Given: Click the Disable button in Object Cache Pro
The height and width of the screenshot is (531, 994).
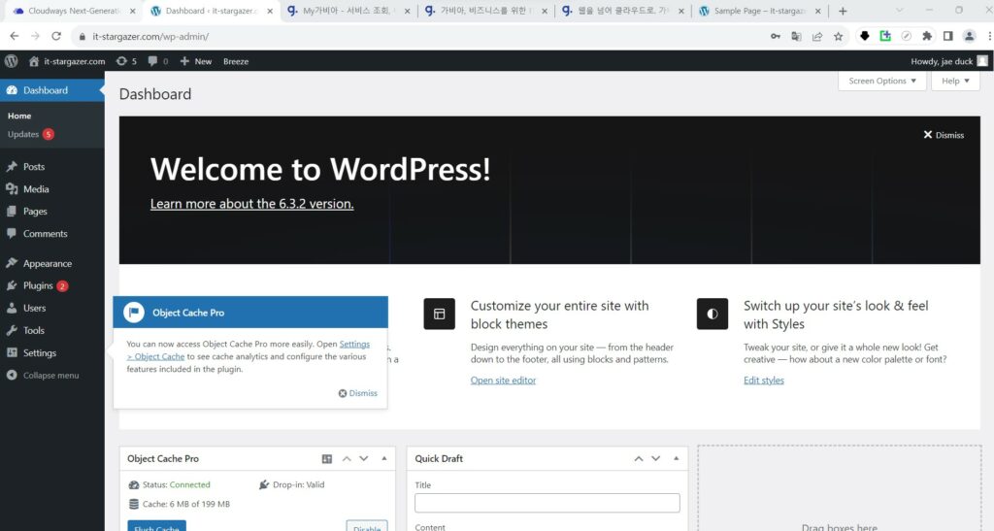Looking at the screenshot, I should [367, 526].
